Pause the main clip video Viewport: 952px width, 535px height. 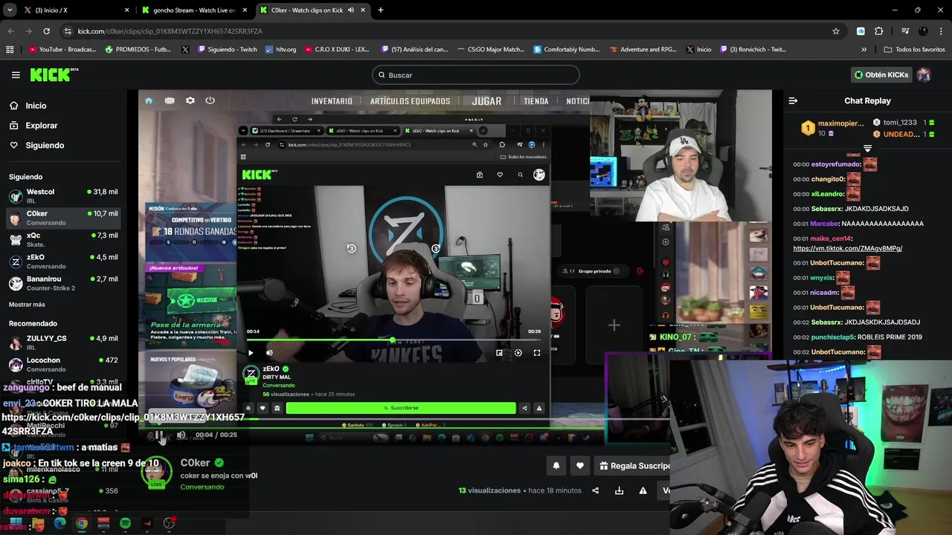point(158,435)
